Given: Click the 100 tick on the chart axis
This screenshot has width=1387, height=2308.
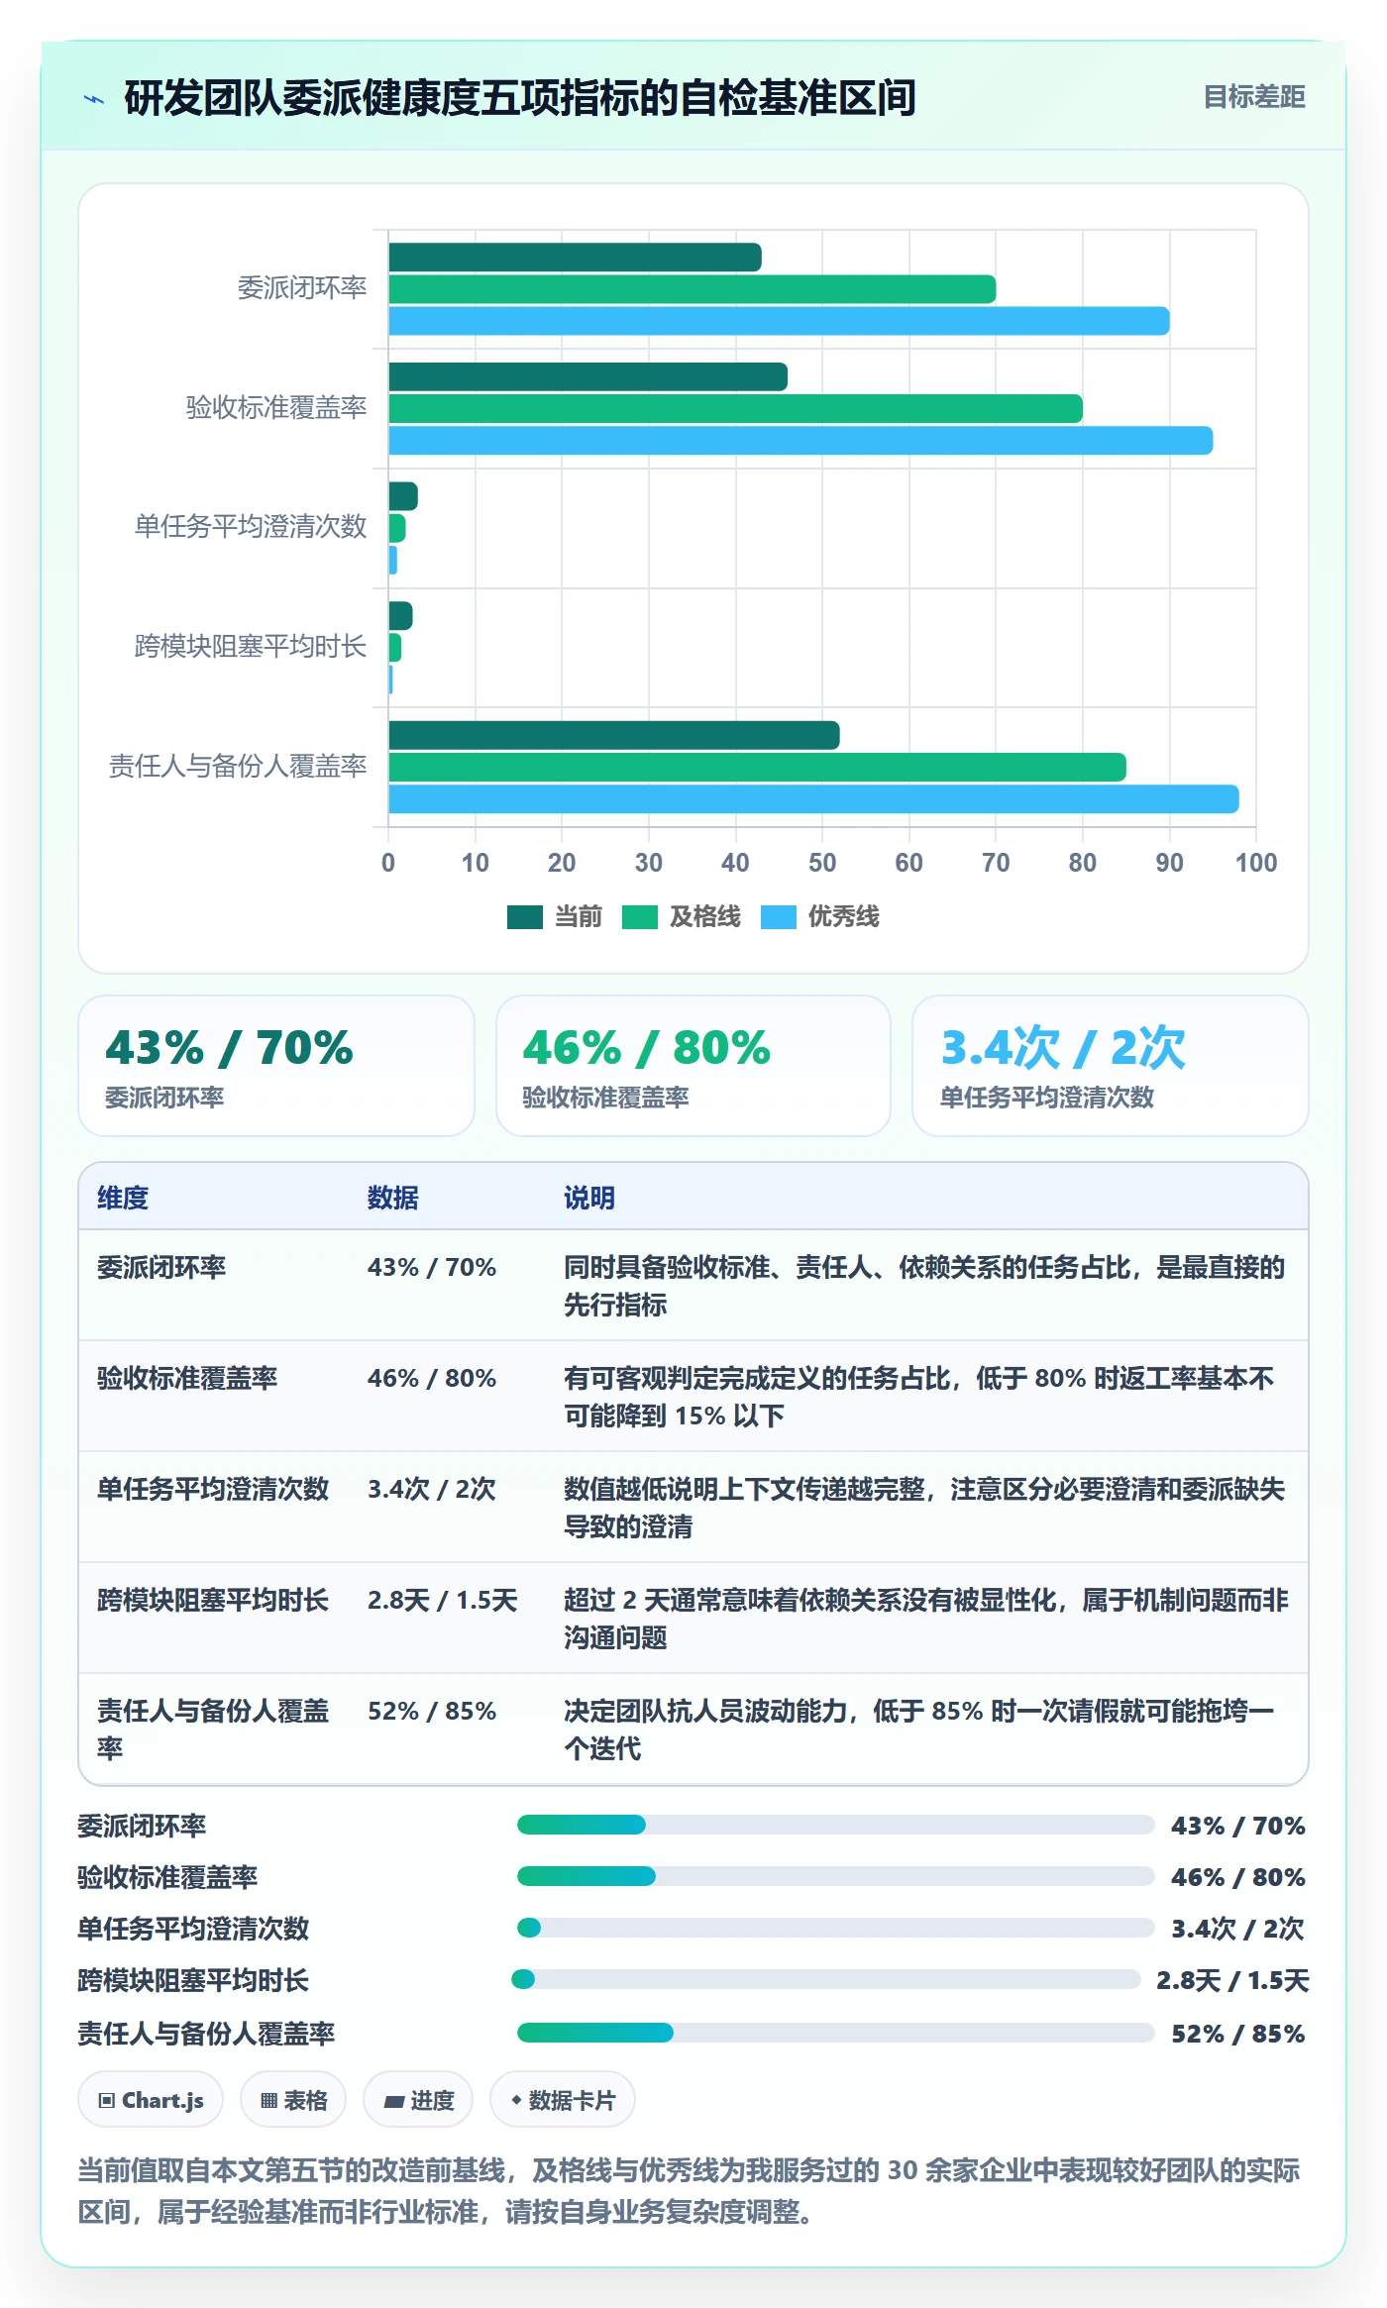Looking at the screenshot, I should (x=1256, y=863).
